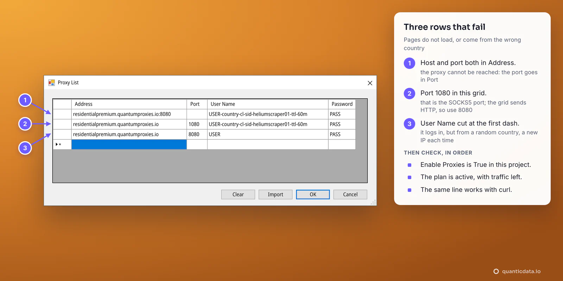Select the row header of the 1080 row
The width and height of the screenshot is (563, 281).
coord(62,124)
